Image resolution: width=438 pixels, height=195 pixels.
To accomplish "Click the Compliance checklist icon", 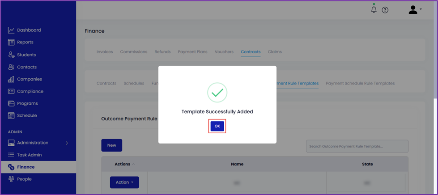I will point(11,91).
